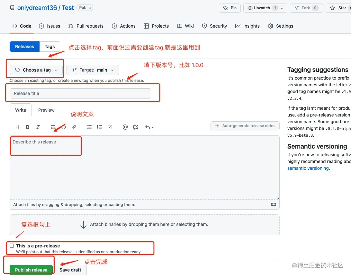Click the download arrow icon for binaries
351x276 pixels.
[x=83, y=225]
